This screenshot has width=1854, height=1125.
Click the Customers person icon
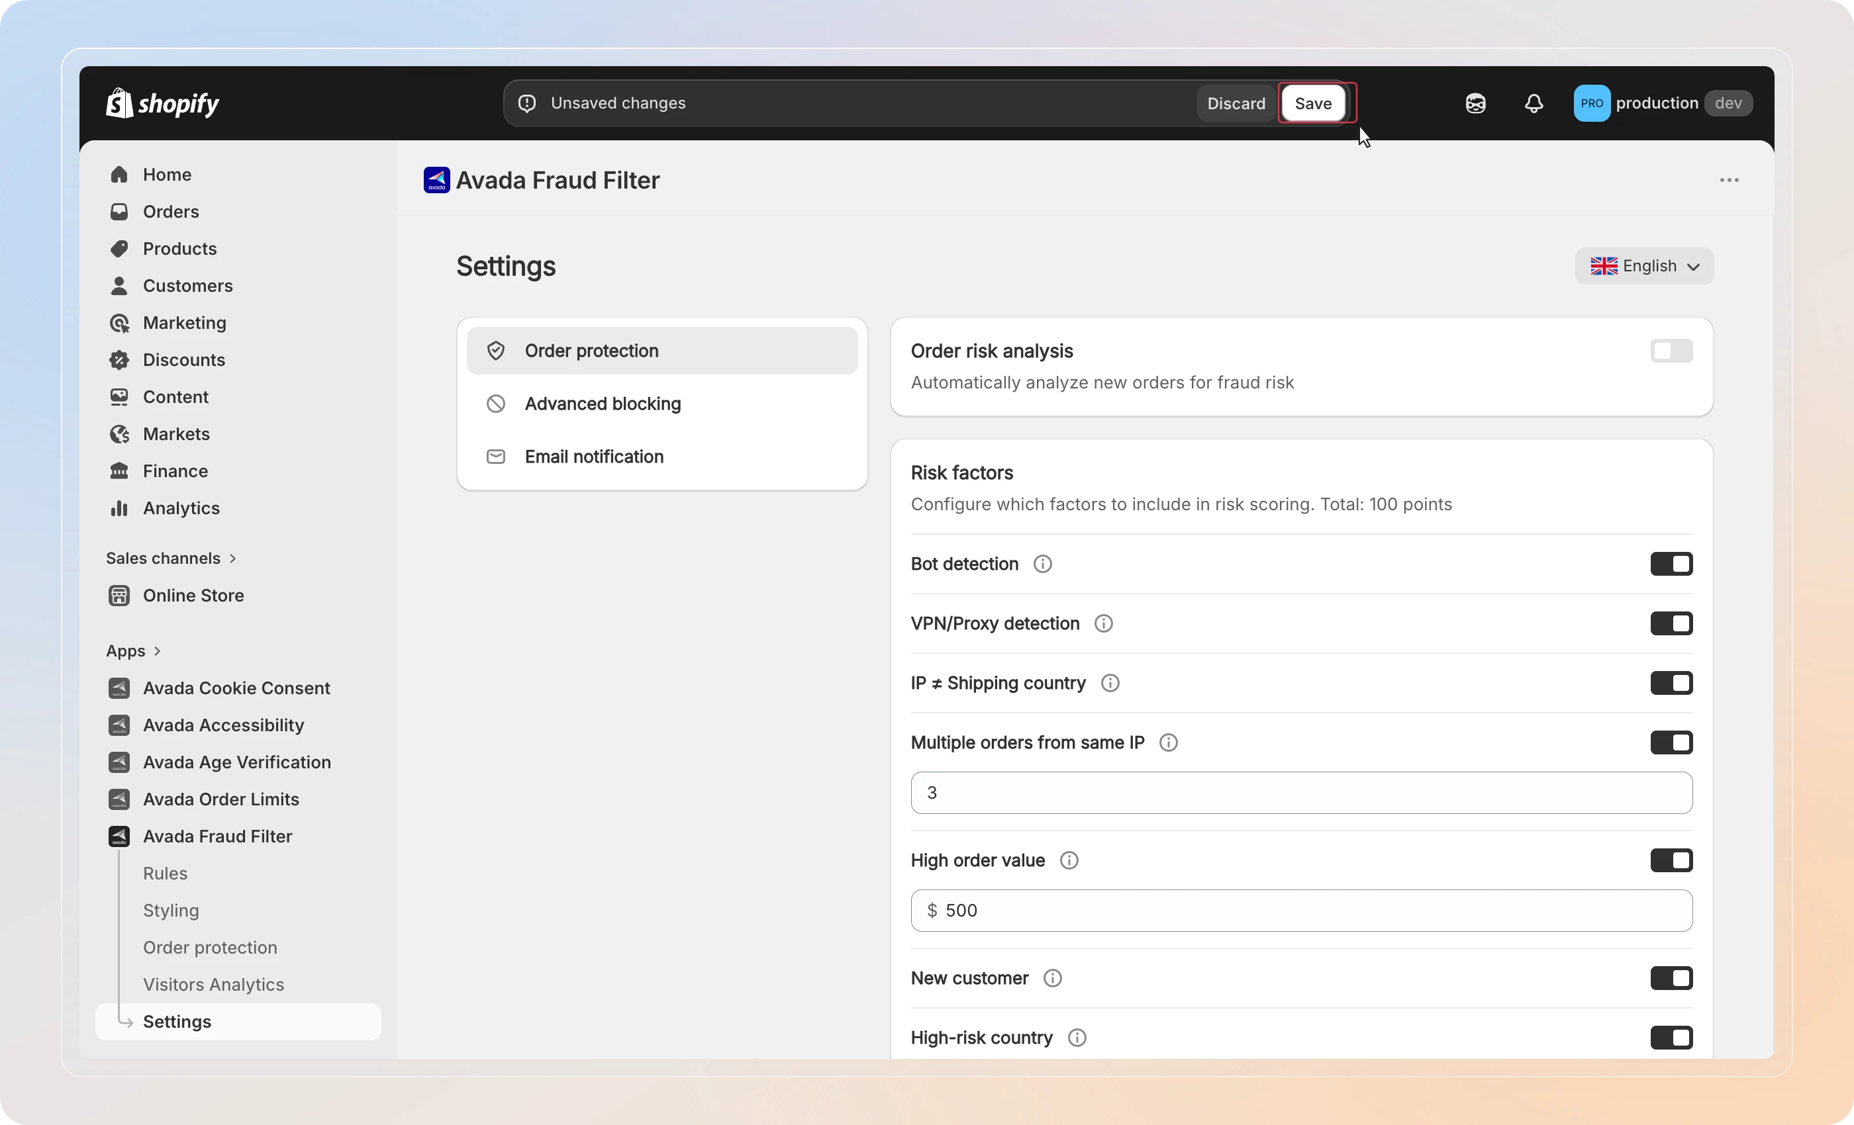tap(119, 286)
